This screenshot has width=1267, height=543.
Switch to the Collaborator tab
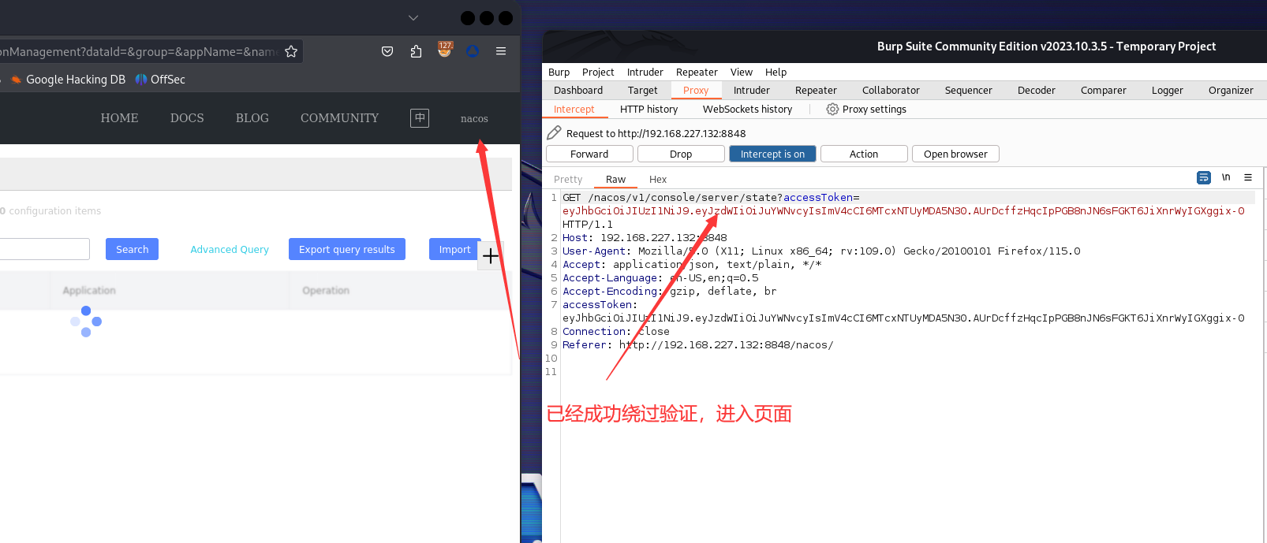[x=891, y=91]
